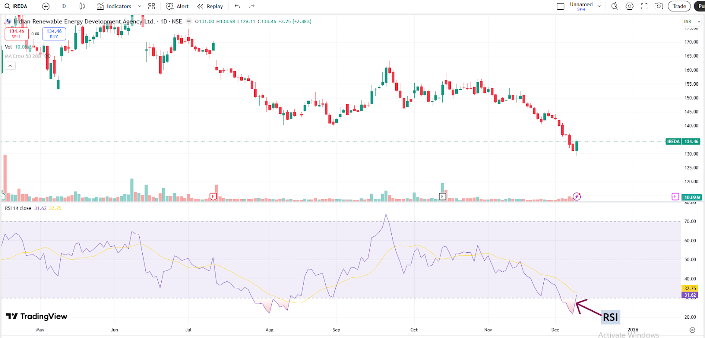This screenshot has width=705, height=338.
Task: Toggle the layout checkbox beside Unnamed
Action: click(560, 6)
